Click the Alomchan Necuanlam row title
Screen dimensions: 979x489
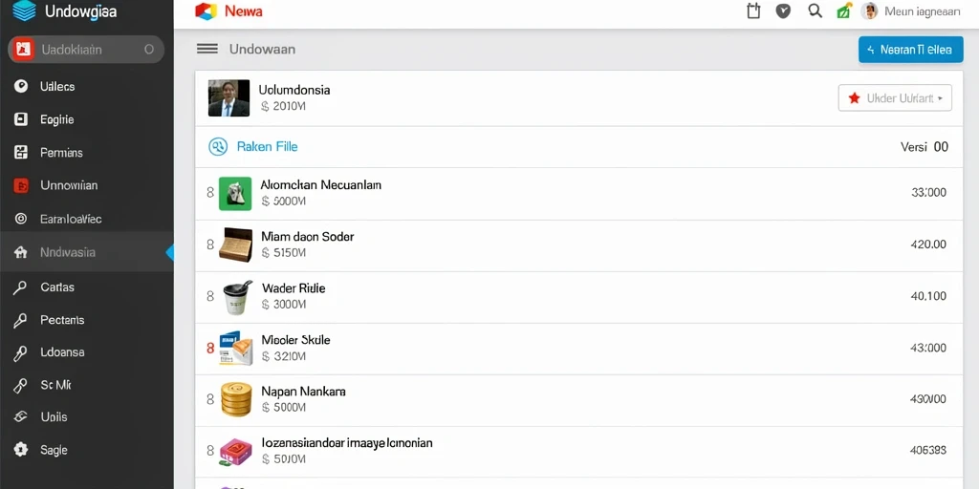[x=320, y=185]
